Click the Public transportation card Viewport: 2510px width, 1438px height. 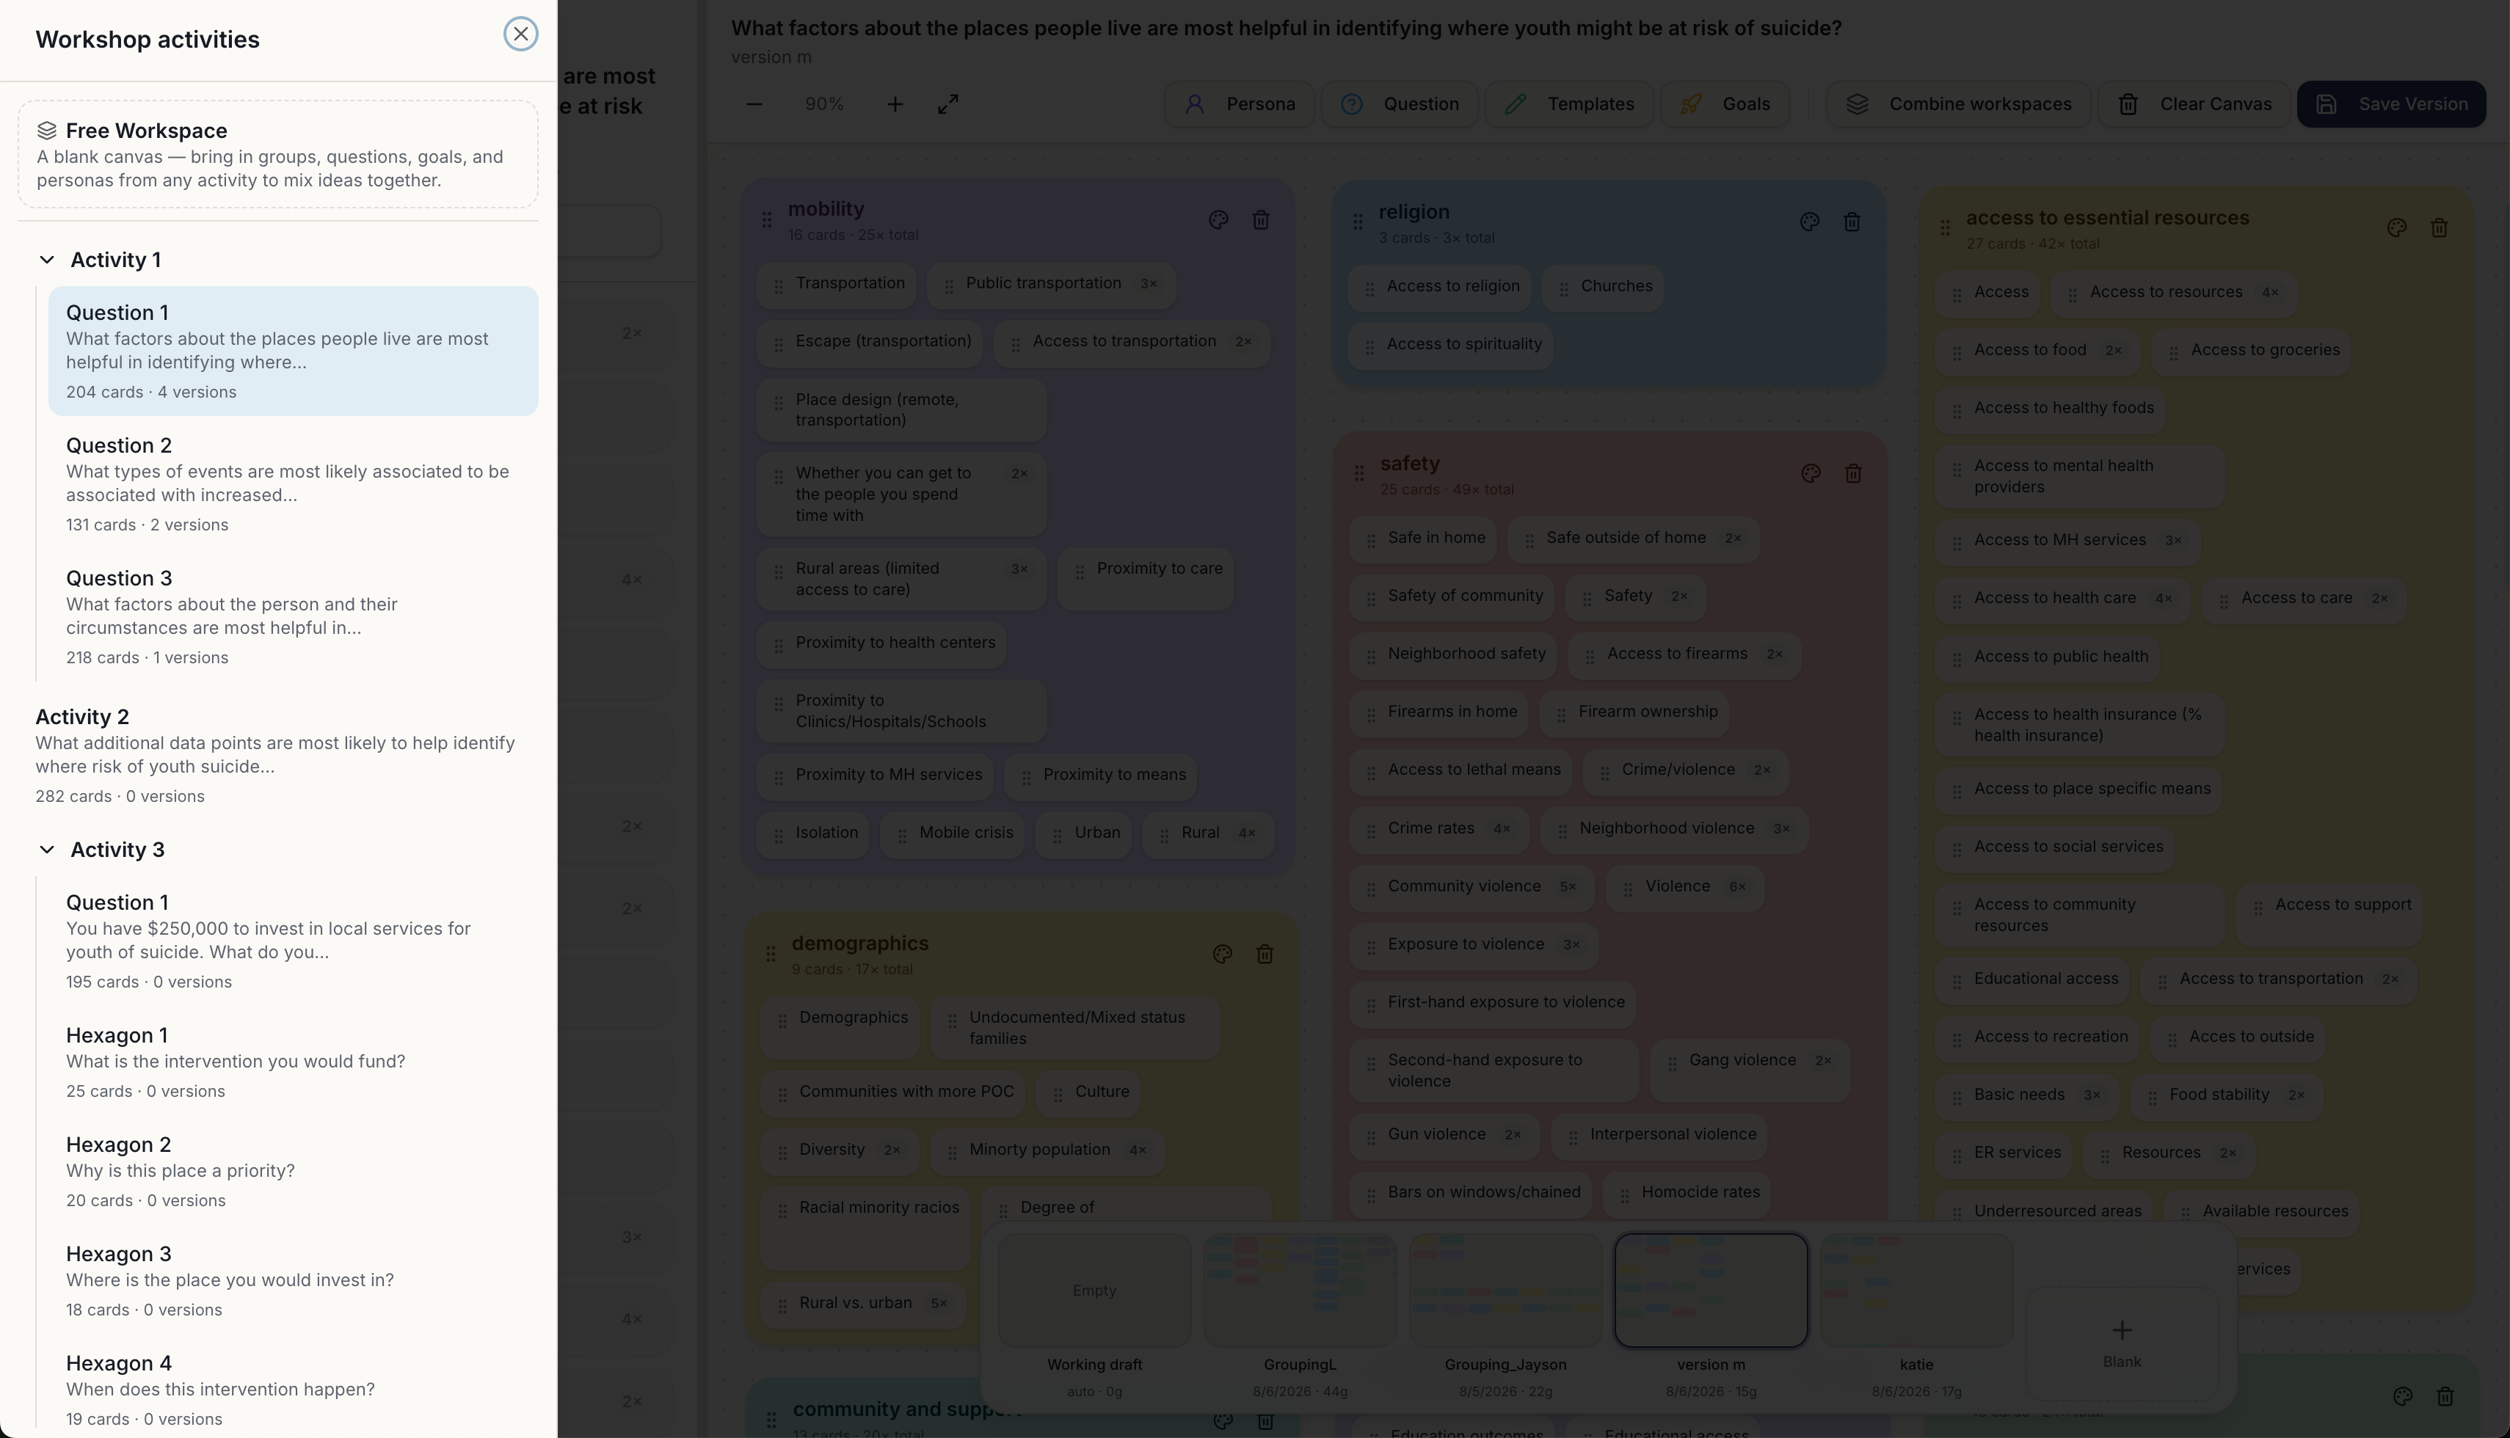click(x=1052, y=285)
